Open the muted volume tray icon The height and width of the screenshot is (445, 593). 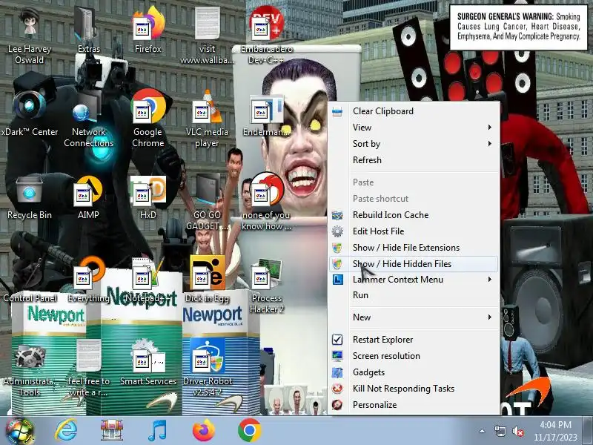(517, 432)
